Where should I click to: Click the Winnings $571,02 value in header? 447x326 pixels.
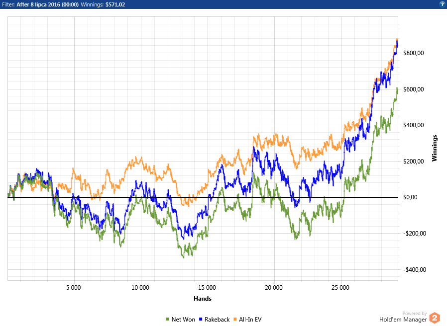click(x=115, y=4)
